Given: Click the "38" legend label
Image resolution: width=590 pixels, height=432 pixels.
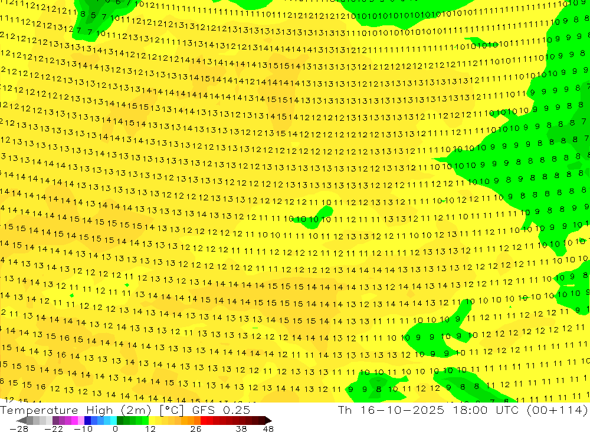Looking at the screenshot, I should point(241,428).
